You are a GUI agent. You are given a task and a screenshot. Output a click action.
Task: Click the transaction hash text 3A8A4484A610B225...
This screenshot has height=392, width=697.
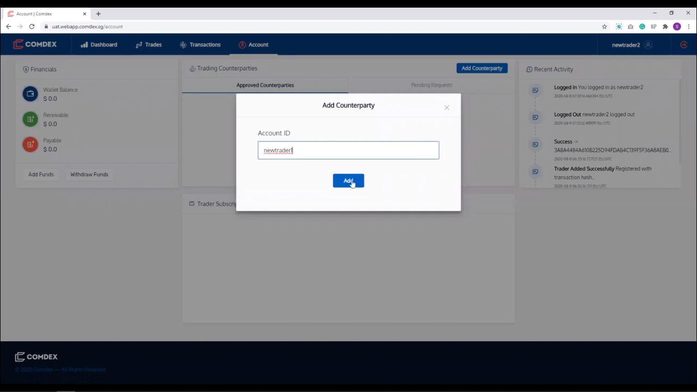tap(613, 150)
